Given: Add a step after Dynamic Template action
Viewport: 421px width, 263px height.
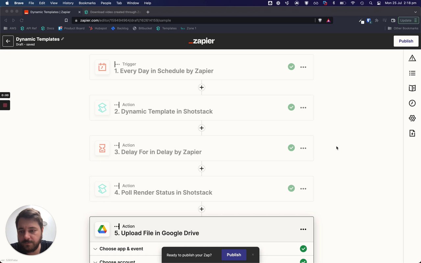Looking at the screenshot, I should pyautogui.click(x=202, y=128).
